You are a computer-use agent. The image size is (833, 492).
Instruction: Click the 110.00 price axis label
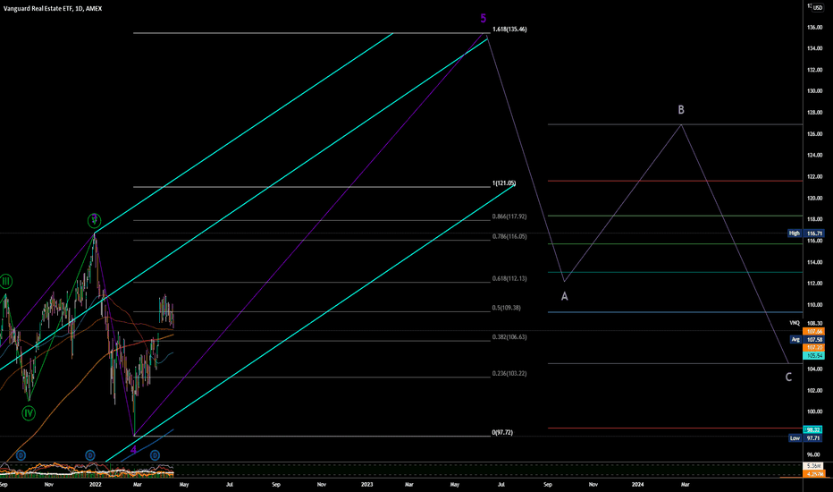click(814, 305)
